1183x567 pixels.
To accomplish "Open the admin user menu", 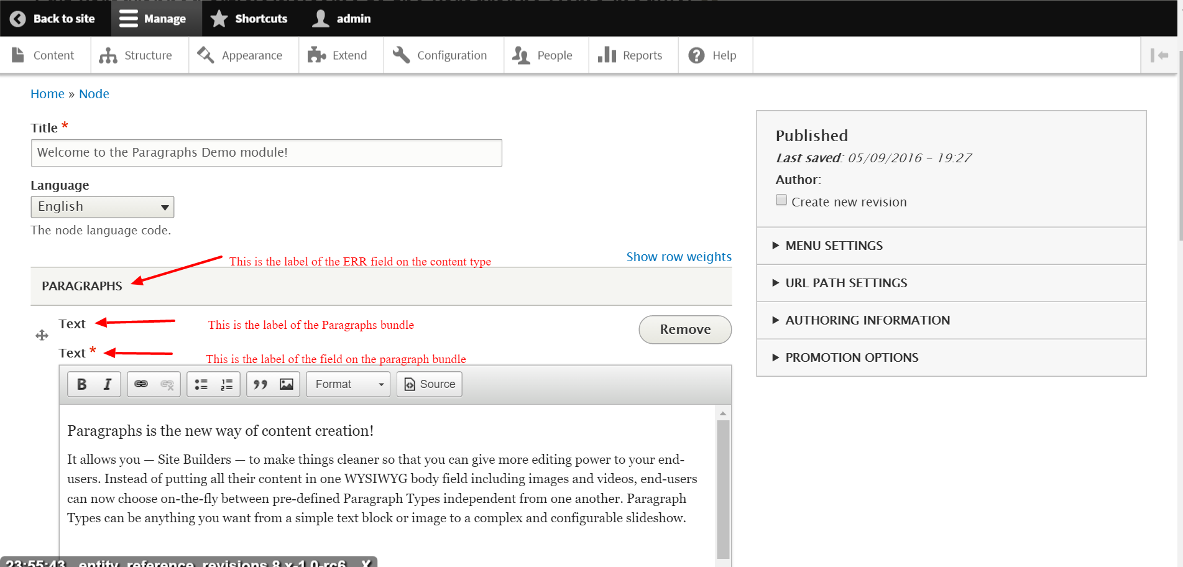I will (x=341, y=19).
